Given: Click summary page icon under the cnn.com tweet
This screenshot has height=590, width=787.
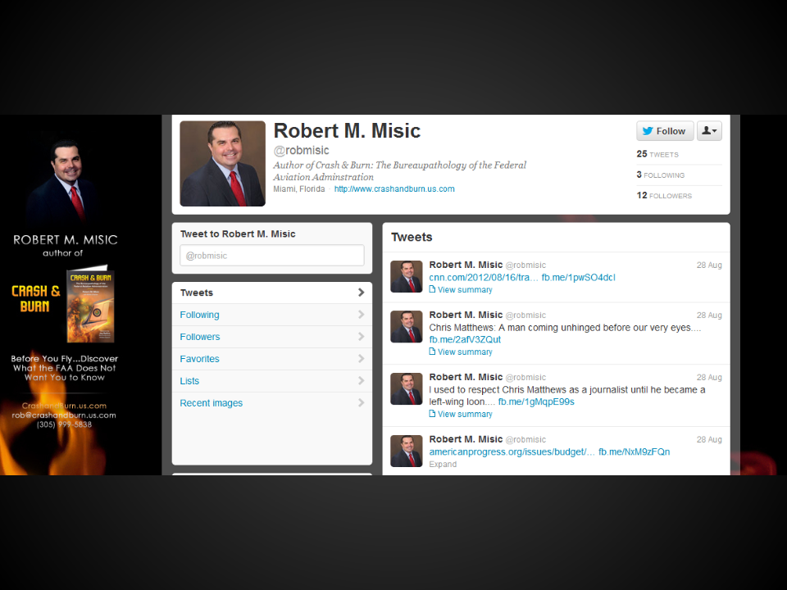Looking at the screenshot, I should tap(432, 289).
